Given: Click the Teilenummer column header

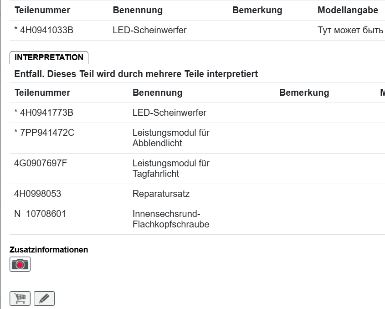Looking at the screenshot, I should point(42,10).
